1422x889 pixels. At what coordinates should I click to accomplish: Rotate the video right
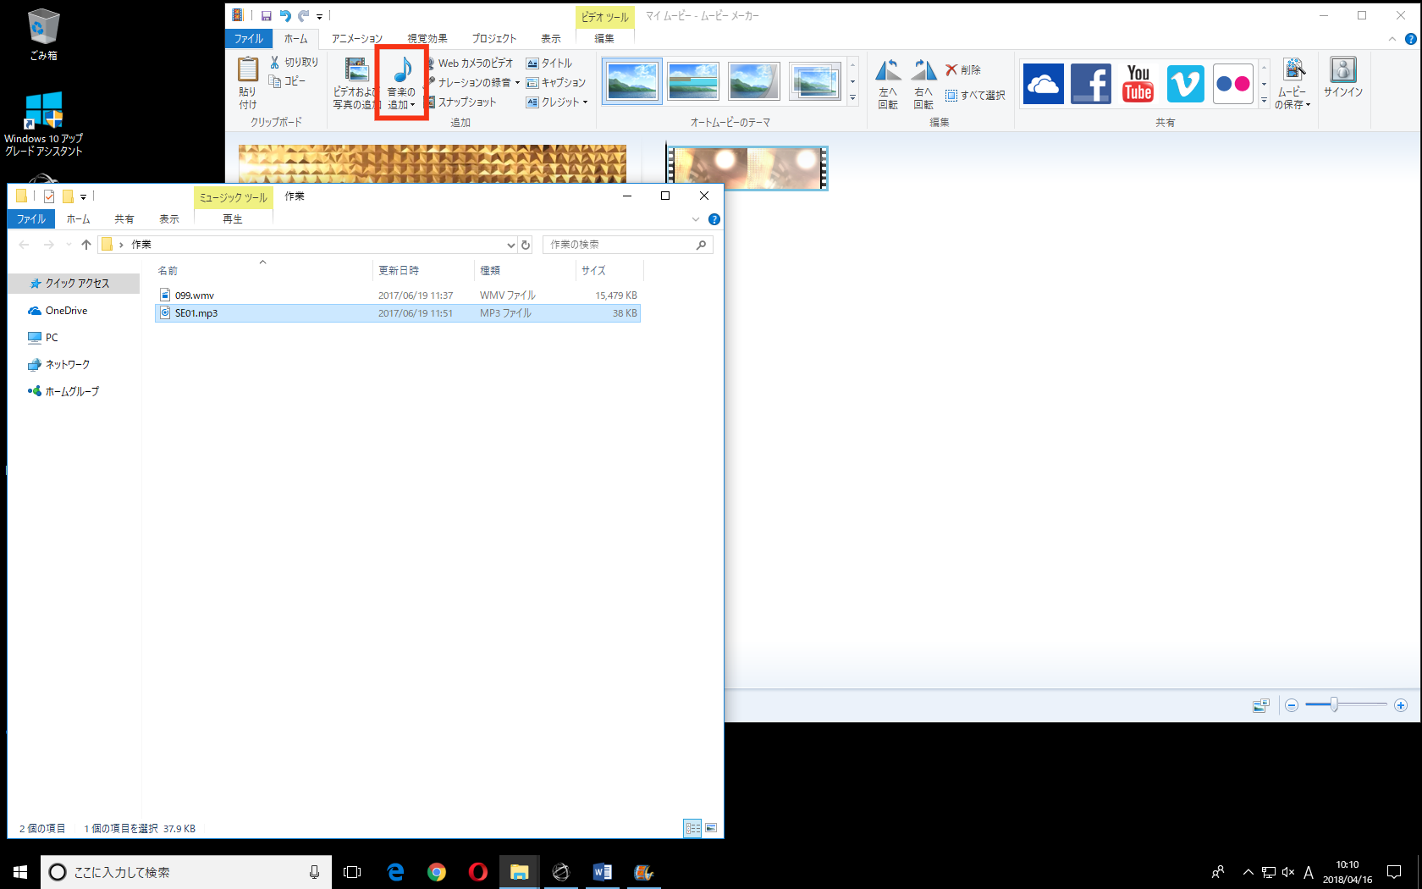pyautogui.click(x=923, y=85)
